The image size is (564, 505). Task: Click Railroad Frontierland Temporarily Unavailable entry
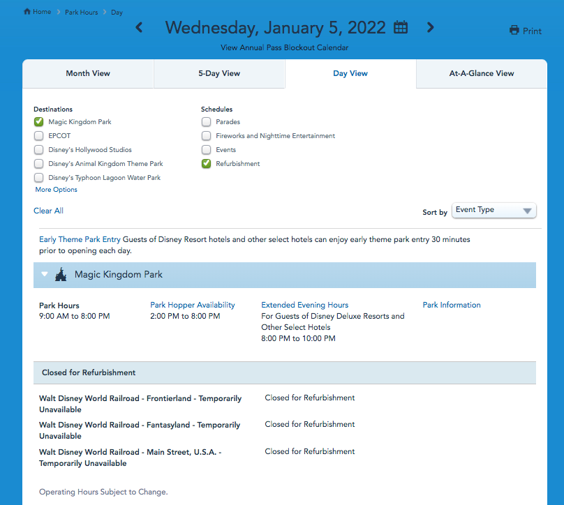(x=140, y=404)
